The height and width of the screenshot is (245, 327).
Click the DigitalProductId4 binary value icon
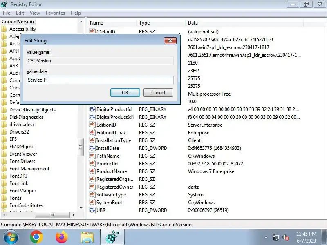click(x=92, y=117)
